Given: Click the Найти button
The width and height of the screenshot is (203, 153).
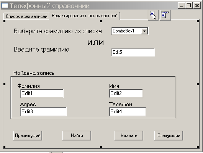Looking at the screenshot, I should pos(77,135).
